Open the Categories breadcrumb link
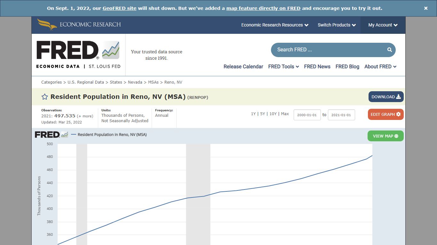This screenshot has width=437, height=245. coord(52,82)
